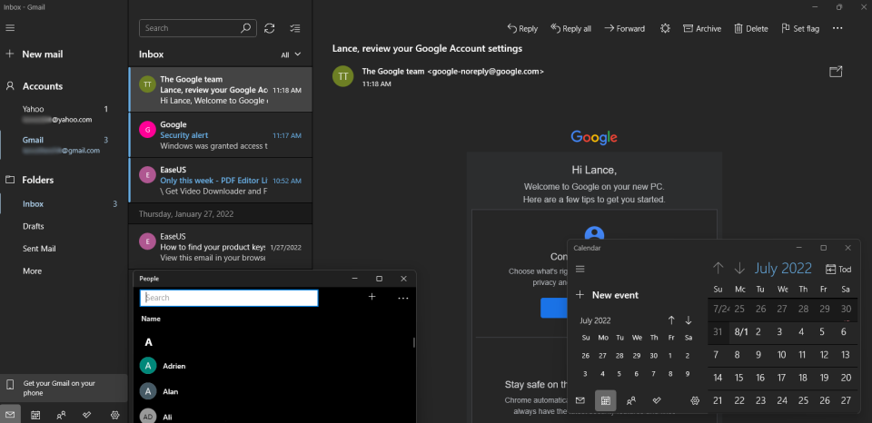Go to next month with big down arrow
This screenshot has height=423, width=872.
739,269
